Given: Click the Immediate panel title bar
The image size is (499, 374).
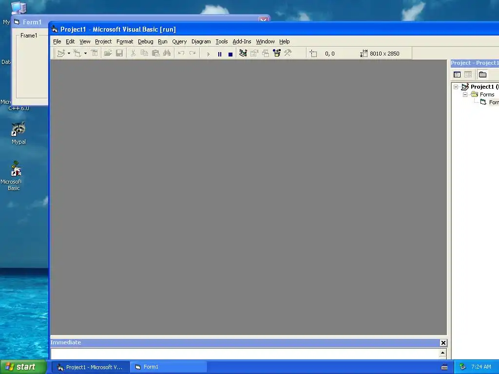Looking at the screenshot, I should point(245,342).
